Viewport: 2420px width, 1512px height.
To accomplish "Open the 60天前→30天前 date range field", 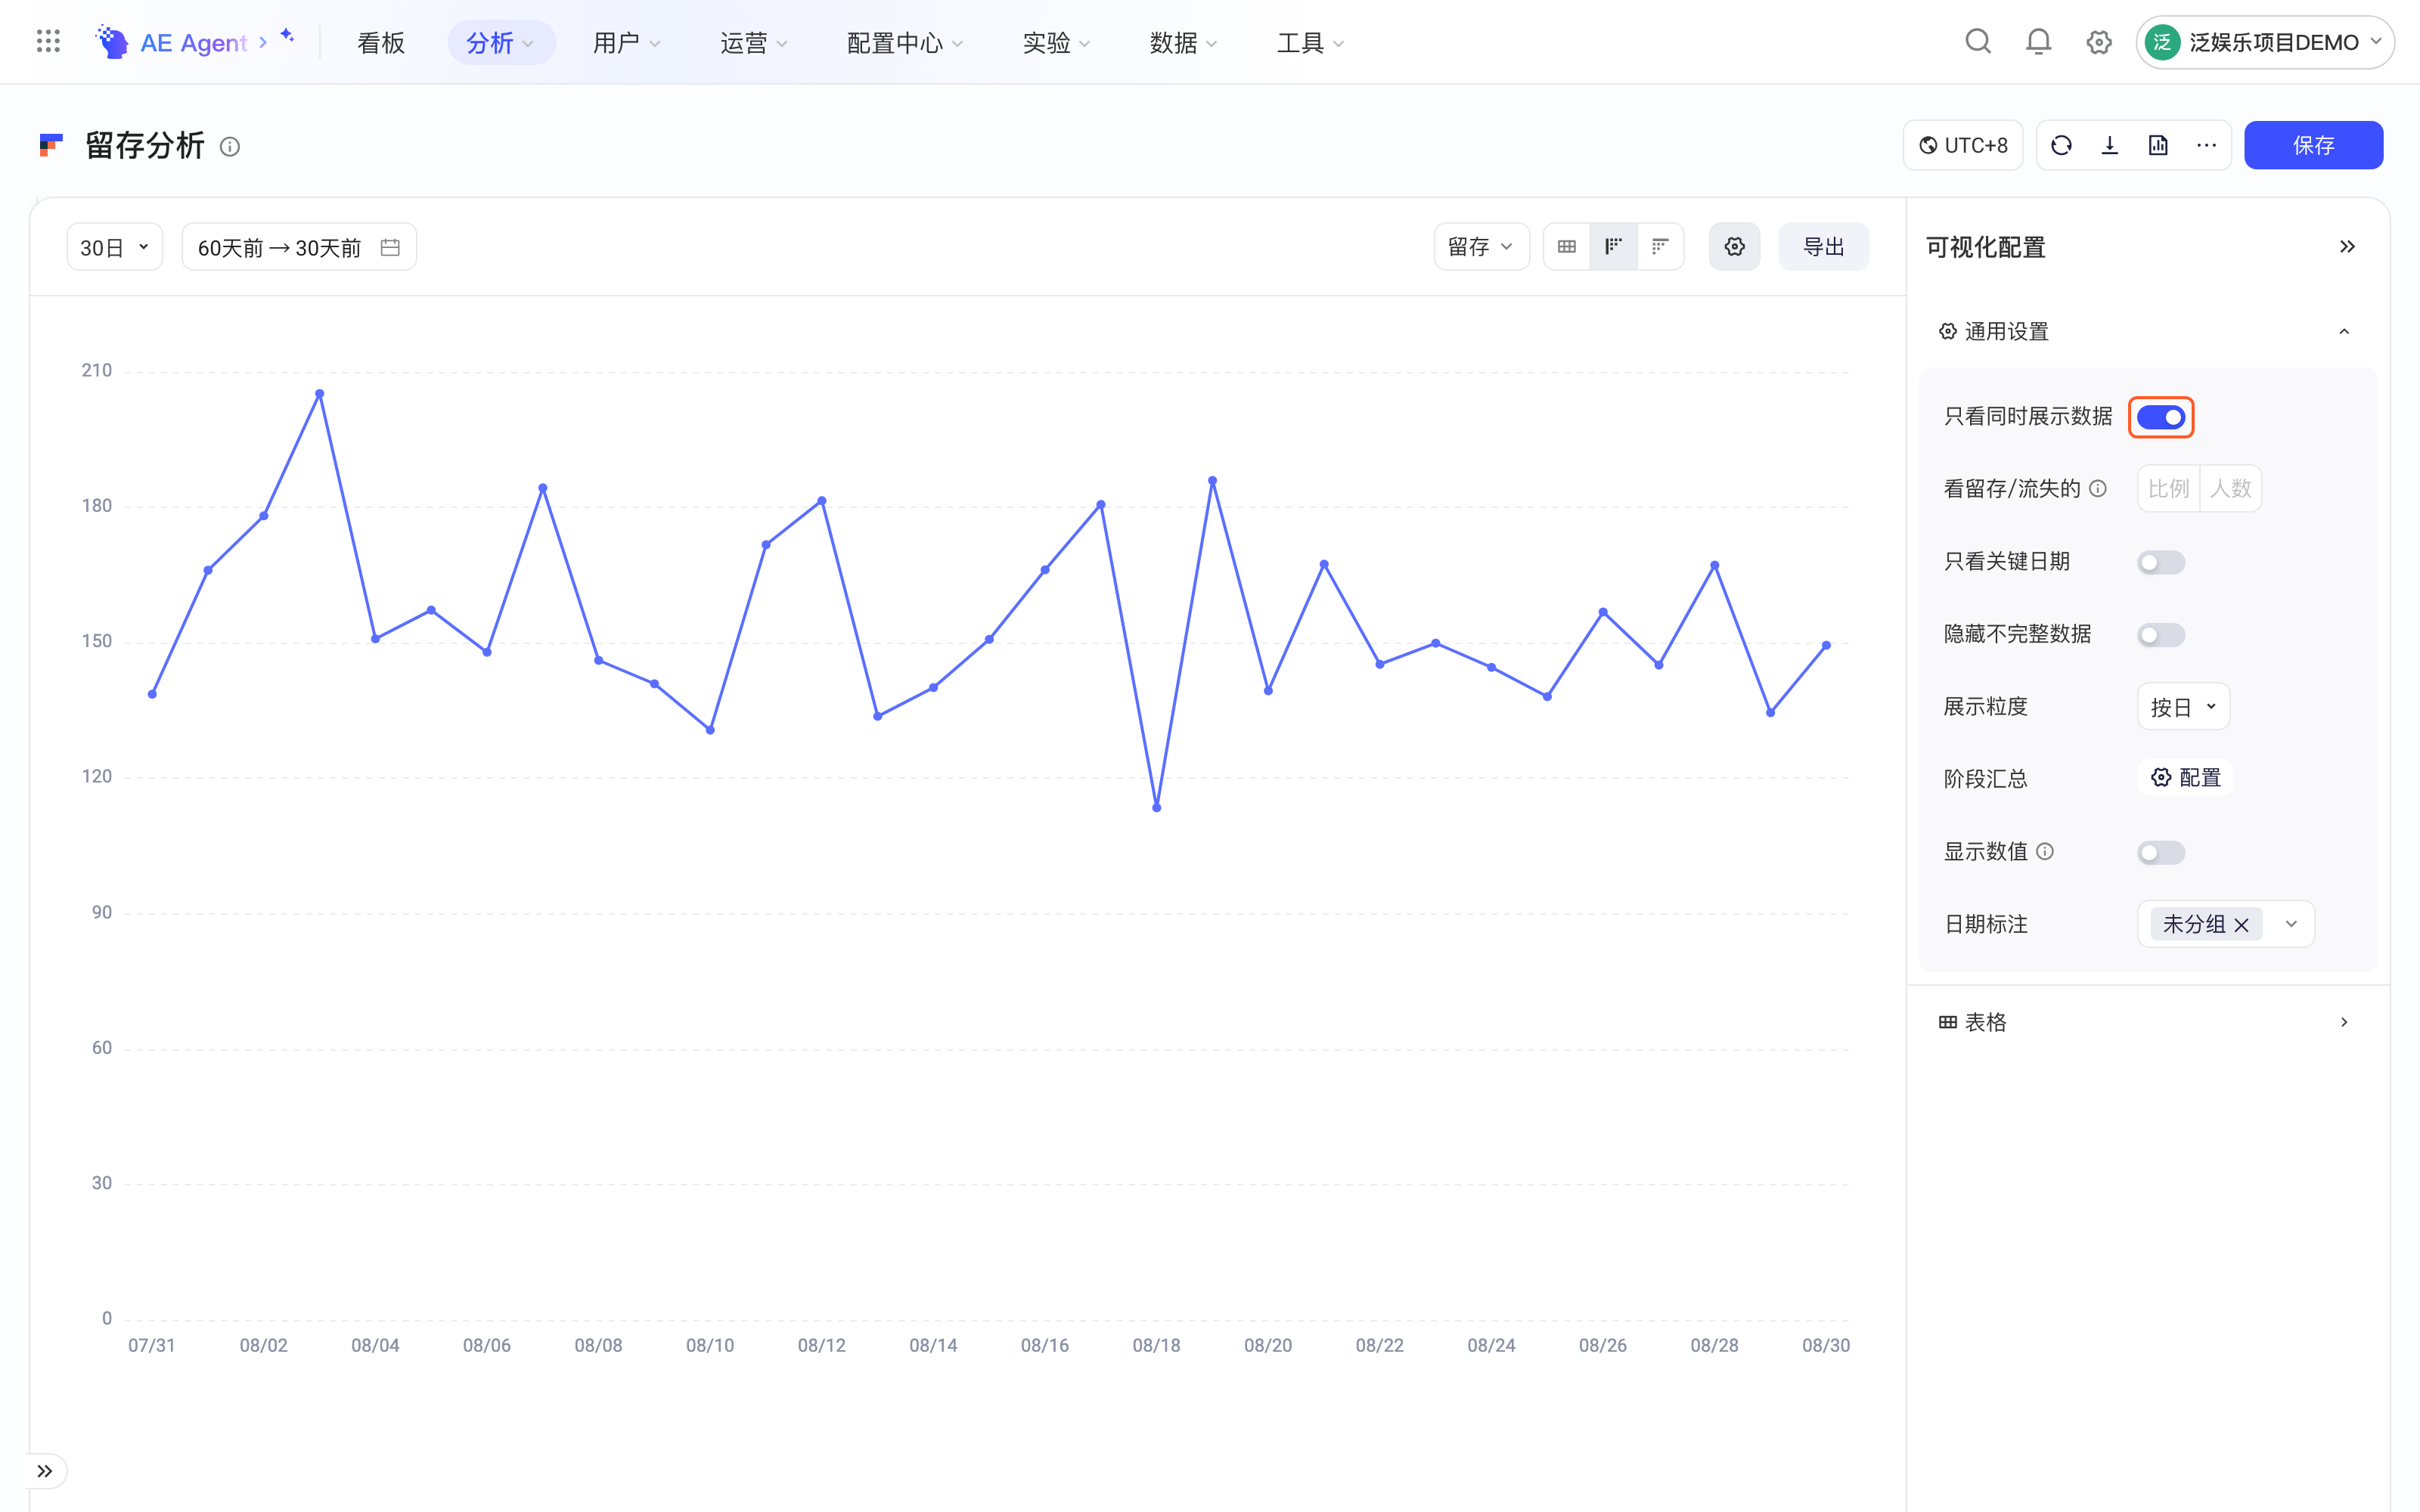I will (x=299, y=247).
